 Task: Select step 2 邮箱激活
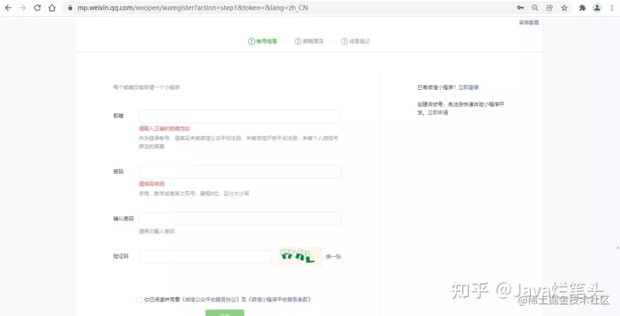[x=309, y=41]
